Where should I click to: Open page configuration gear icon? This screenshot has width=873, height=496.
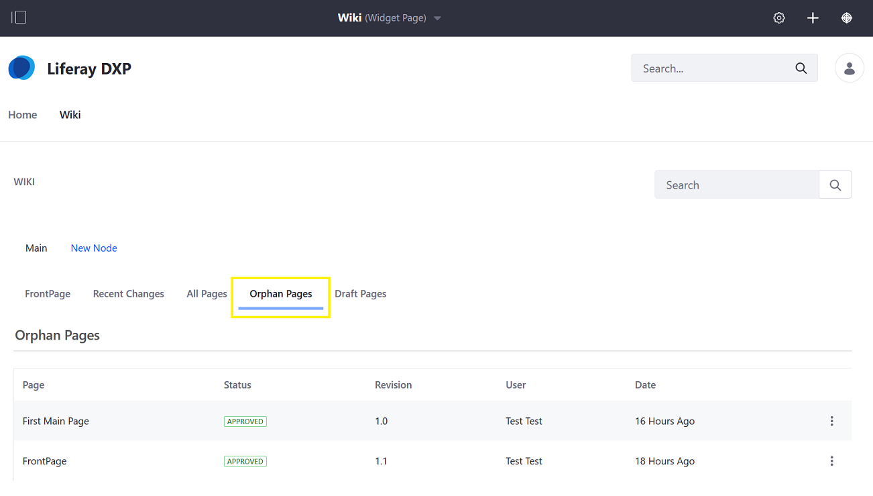click(779, 18)
